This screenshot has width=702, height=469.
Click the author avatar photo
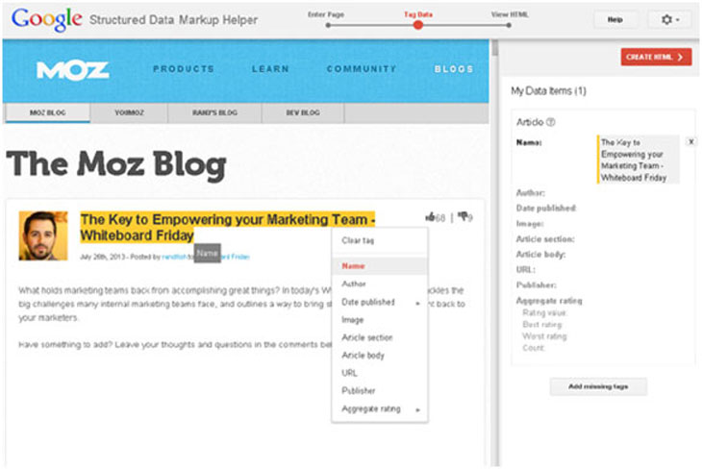43,235
